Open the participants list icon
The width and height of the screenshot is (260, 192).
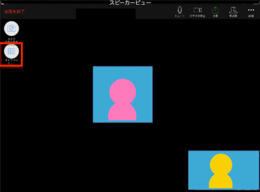tap(233, 10)
